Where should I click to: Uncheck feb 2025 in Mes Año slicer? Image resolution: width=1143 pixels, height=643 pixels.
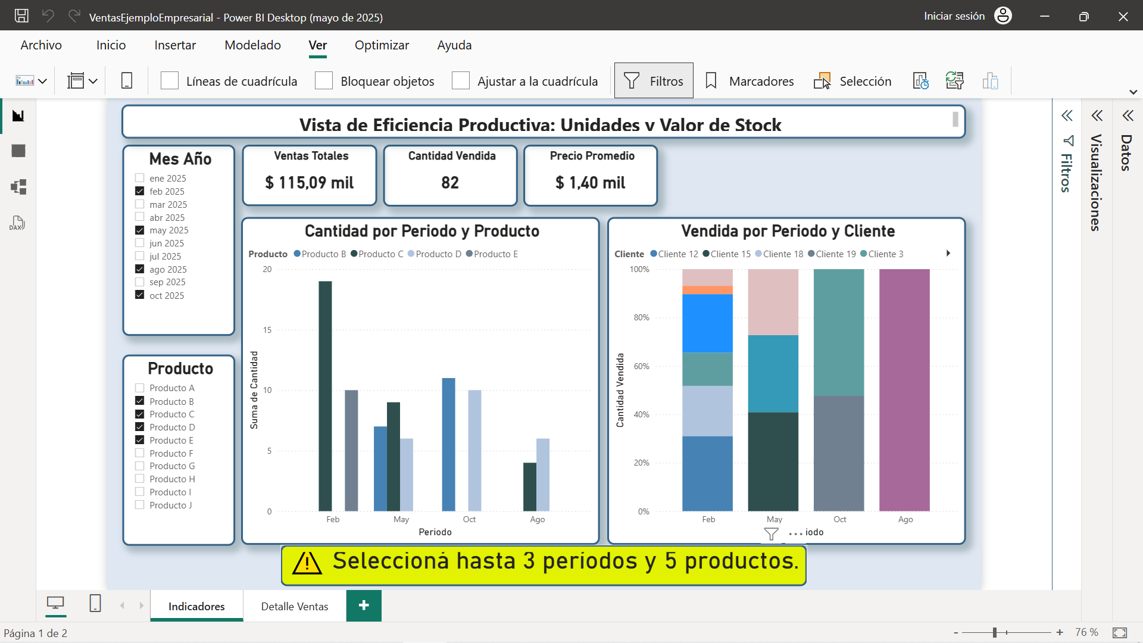(140, 191)
